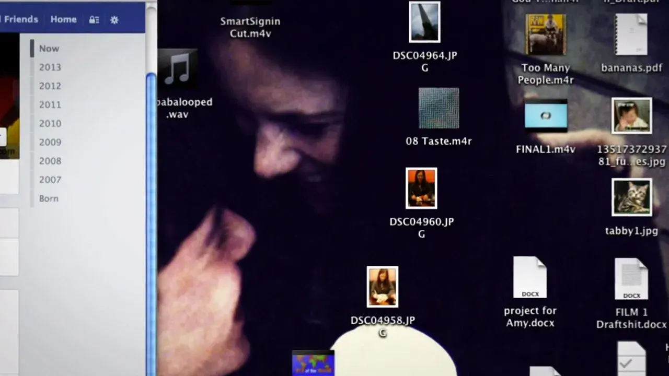
Task: Open the FINAL1.m4v movie
Action: (546, 115)
